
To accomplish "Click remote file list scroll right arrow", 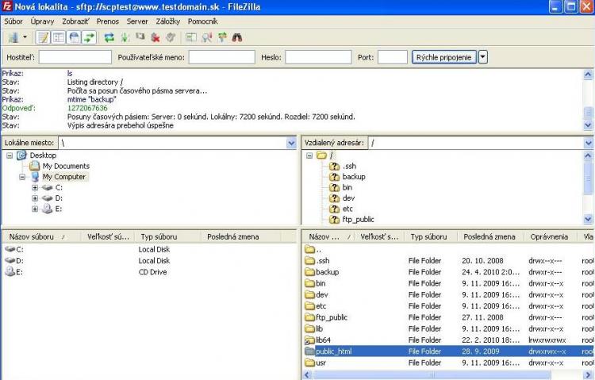I will click(588, 375).
